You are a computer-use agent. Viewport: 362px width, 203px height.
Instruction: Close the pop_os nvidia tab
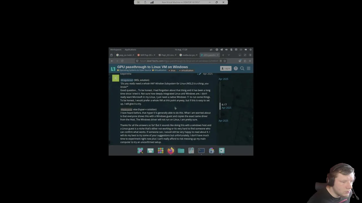(133, 55)
